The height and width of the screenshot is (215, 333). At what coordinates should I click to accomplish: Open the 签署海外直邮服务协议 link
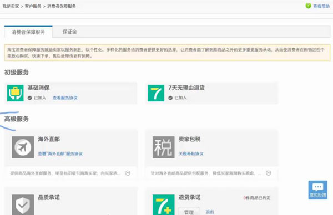60,153
